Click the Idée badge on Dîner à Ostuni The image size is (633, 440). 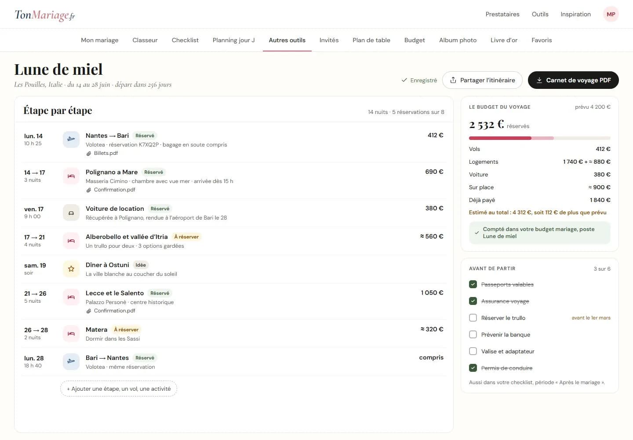click(141, 265)
